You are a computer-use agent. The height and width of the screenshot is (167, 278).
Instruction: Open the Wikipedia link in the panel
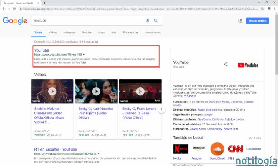pyautogui.click(x=190, y=96)
